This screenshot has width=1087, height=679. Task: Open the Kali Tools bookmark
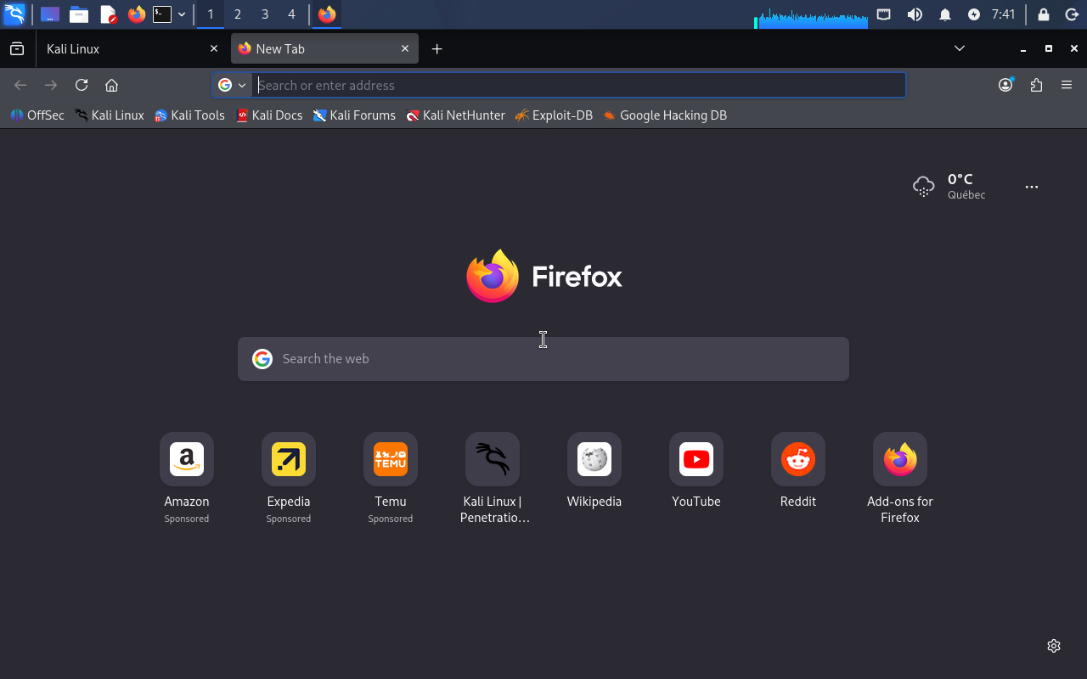(189, 115)
